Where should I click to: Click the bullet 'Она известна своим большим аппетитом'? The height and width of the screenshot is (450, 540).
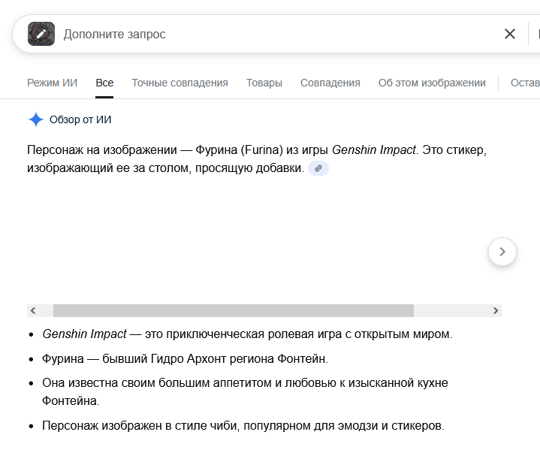[x=245, y=391]
